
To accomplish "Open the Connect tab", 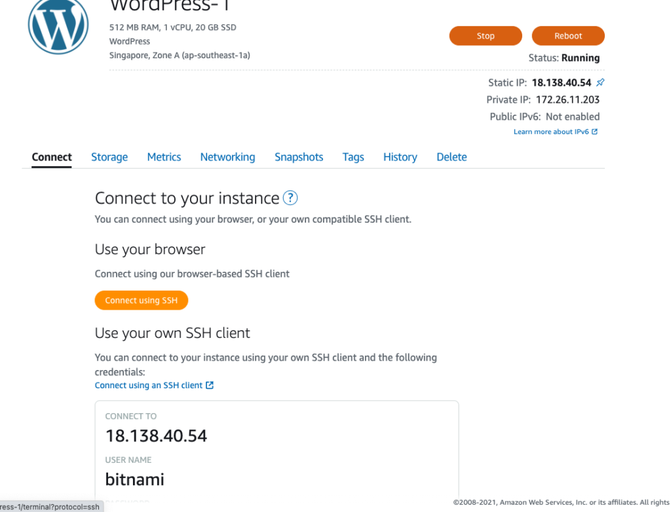I will pyautogui.click(x=52, y=157).
